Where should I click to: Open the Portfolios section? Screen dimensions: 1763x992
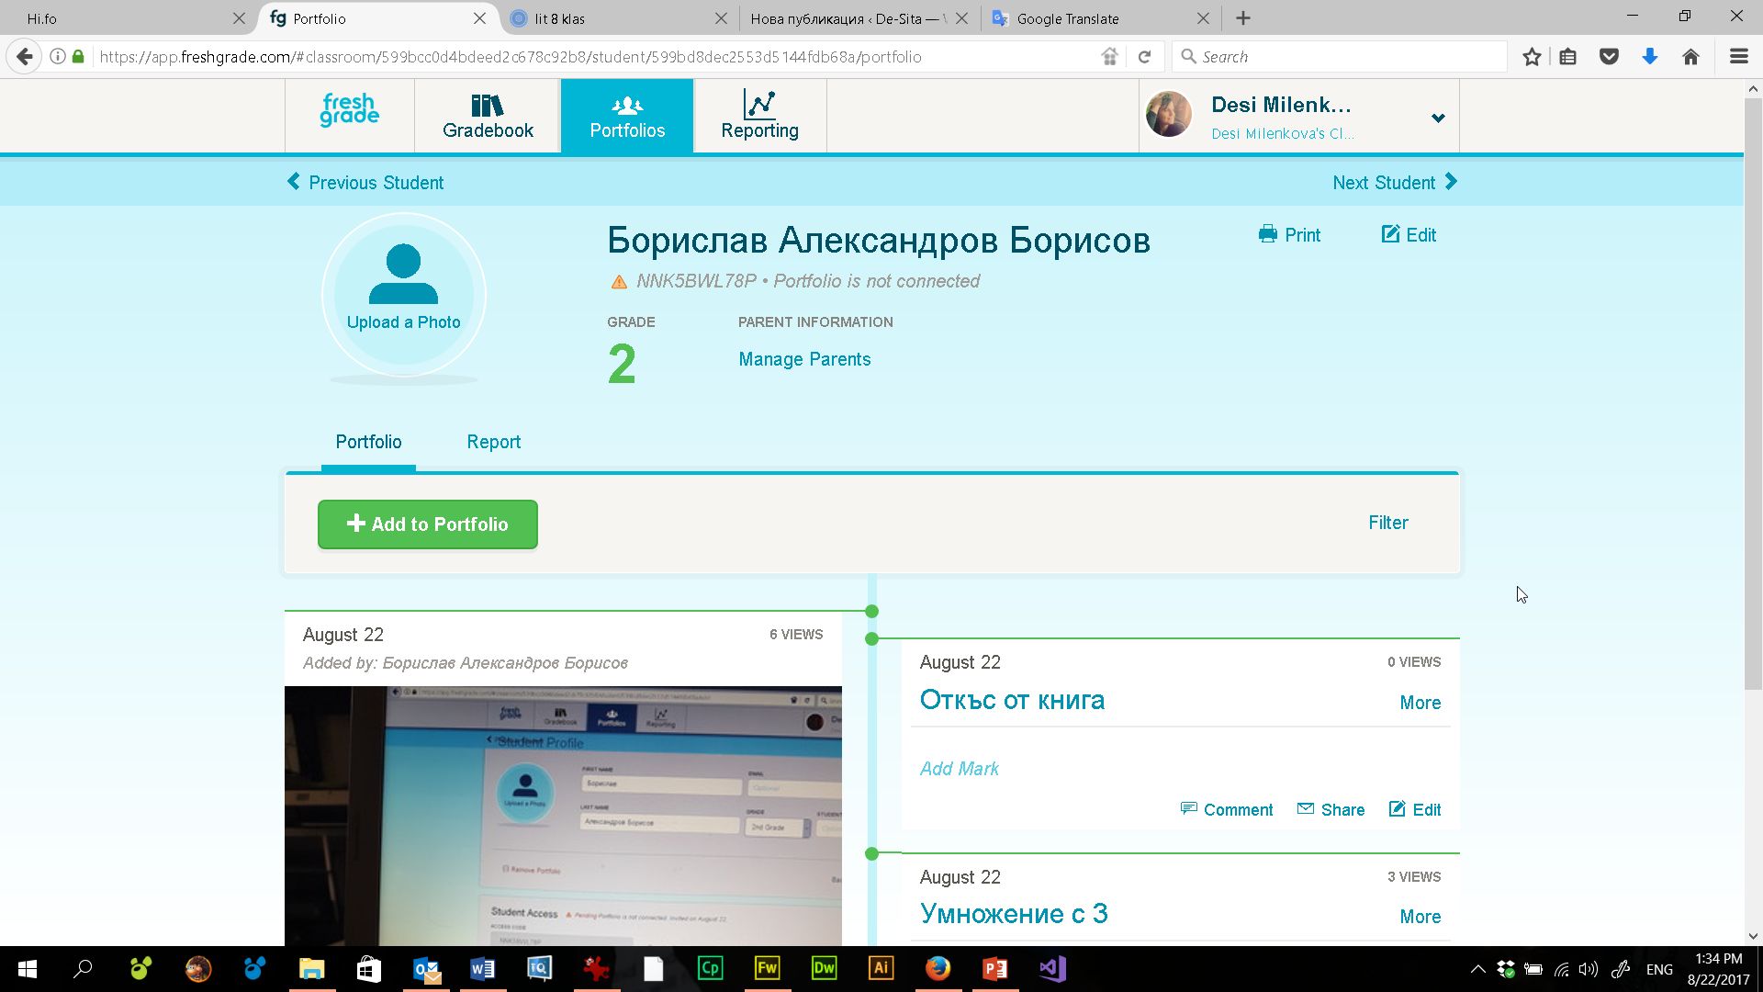point(627,116)
